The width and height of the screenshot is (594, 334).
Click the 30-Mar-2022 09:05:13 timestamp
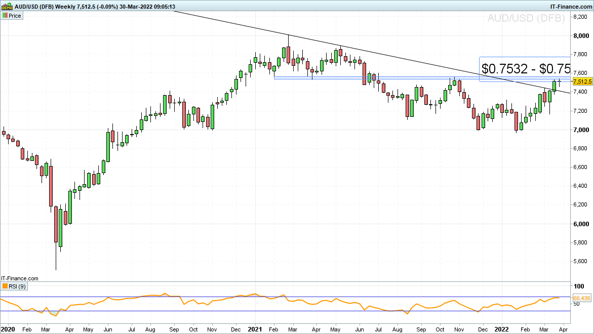click(147, 7)
